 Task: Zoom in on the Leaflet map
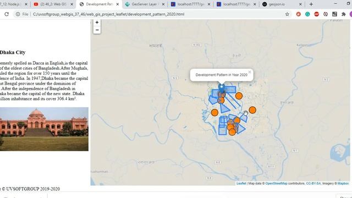pos(97,23)
